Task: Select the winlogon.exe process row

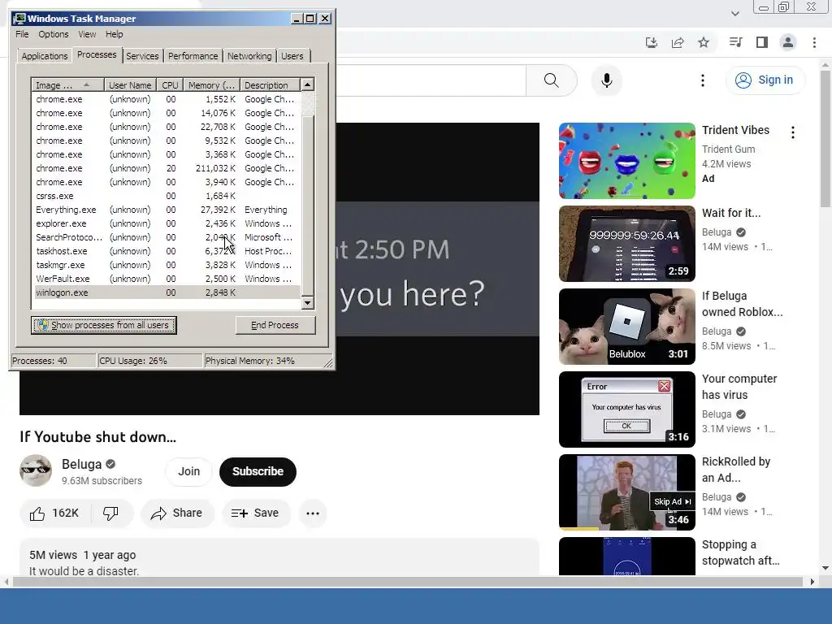Action: point(167,292)
